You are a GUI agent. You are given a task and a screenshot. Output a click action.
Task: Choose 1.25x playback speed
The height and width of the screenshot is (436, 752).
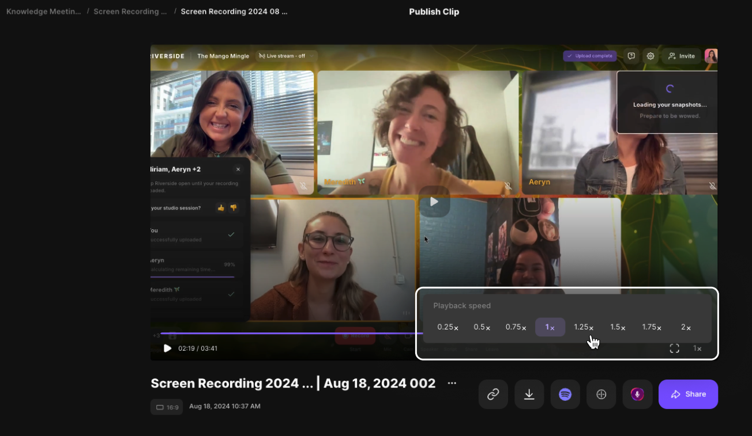pos(584,327)
